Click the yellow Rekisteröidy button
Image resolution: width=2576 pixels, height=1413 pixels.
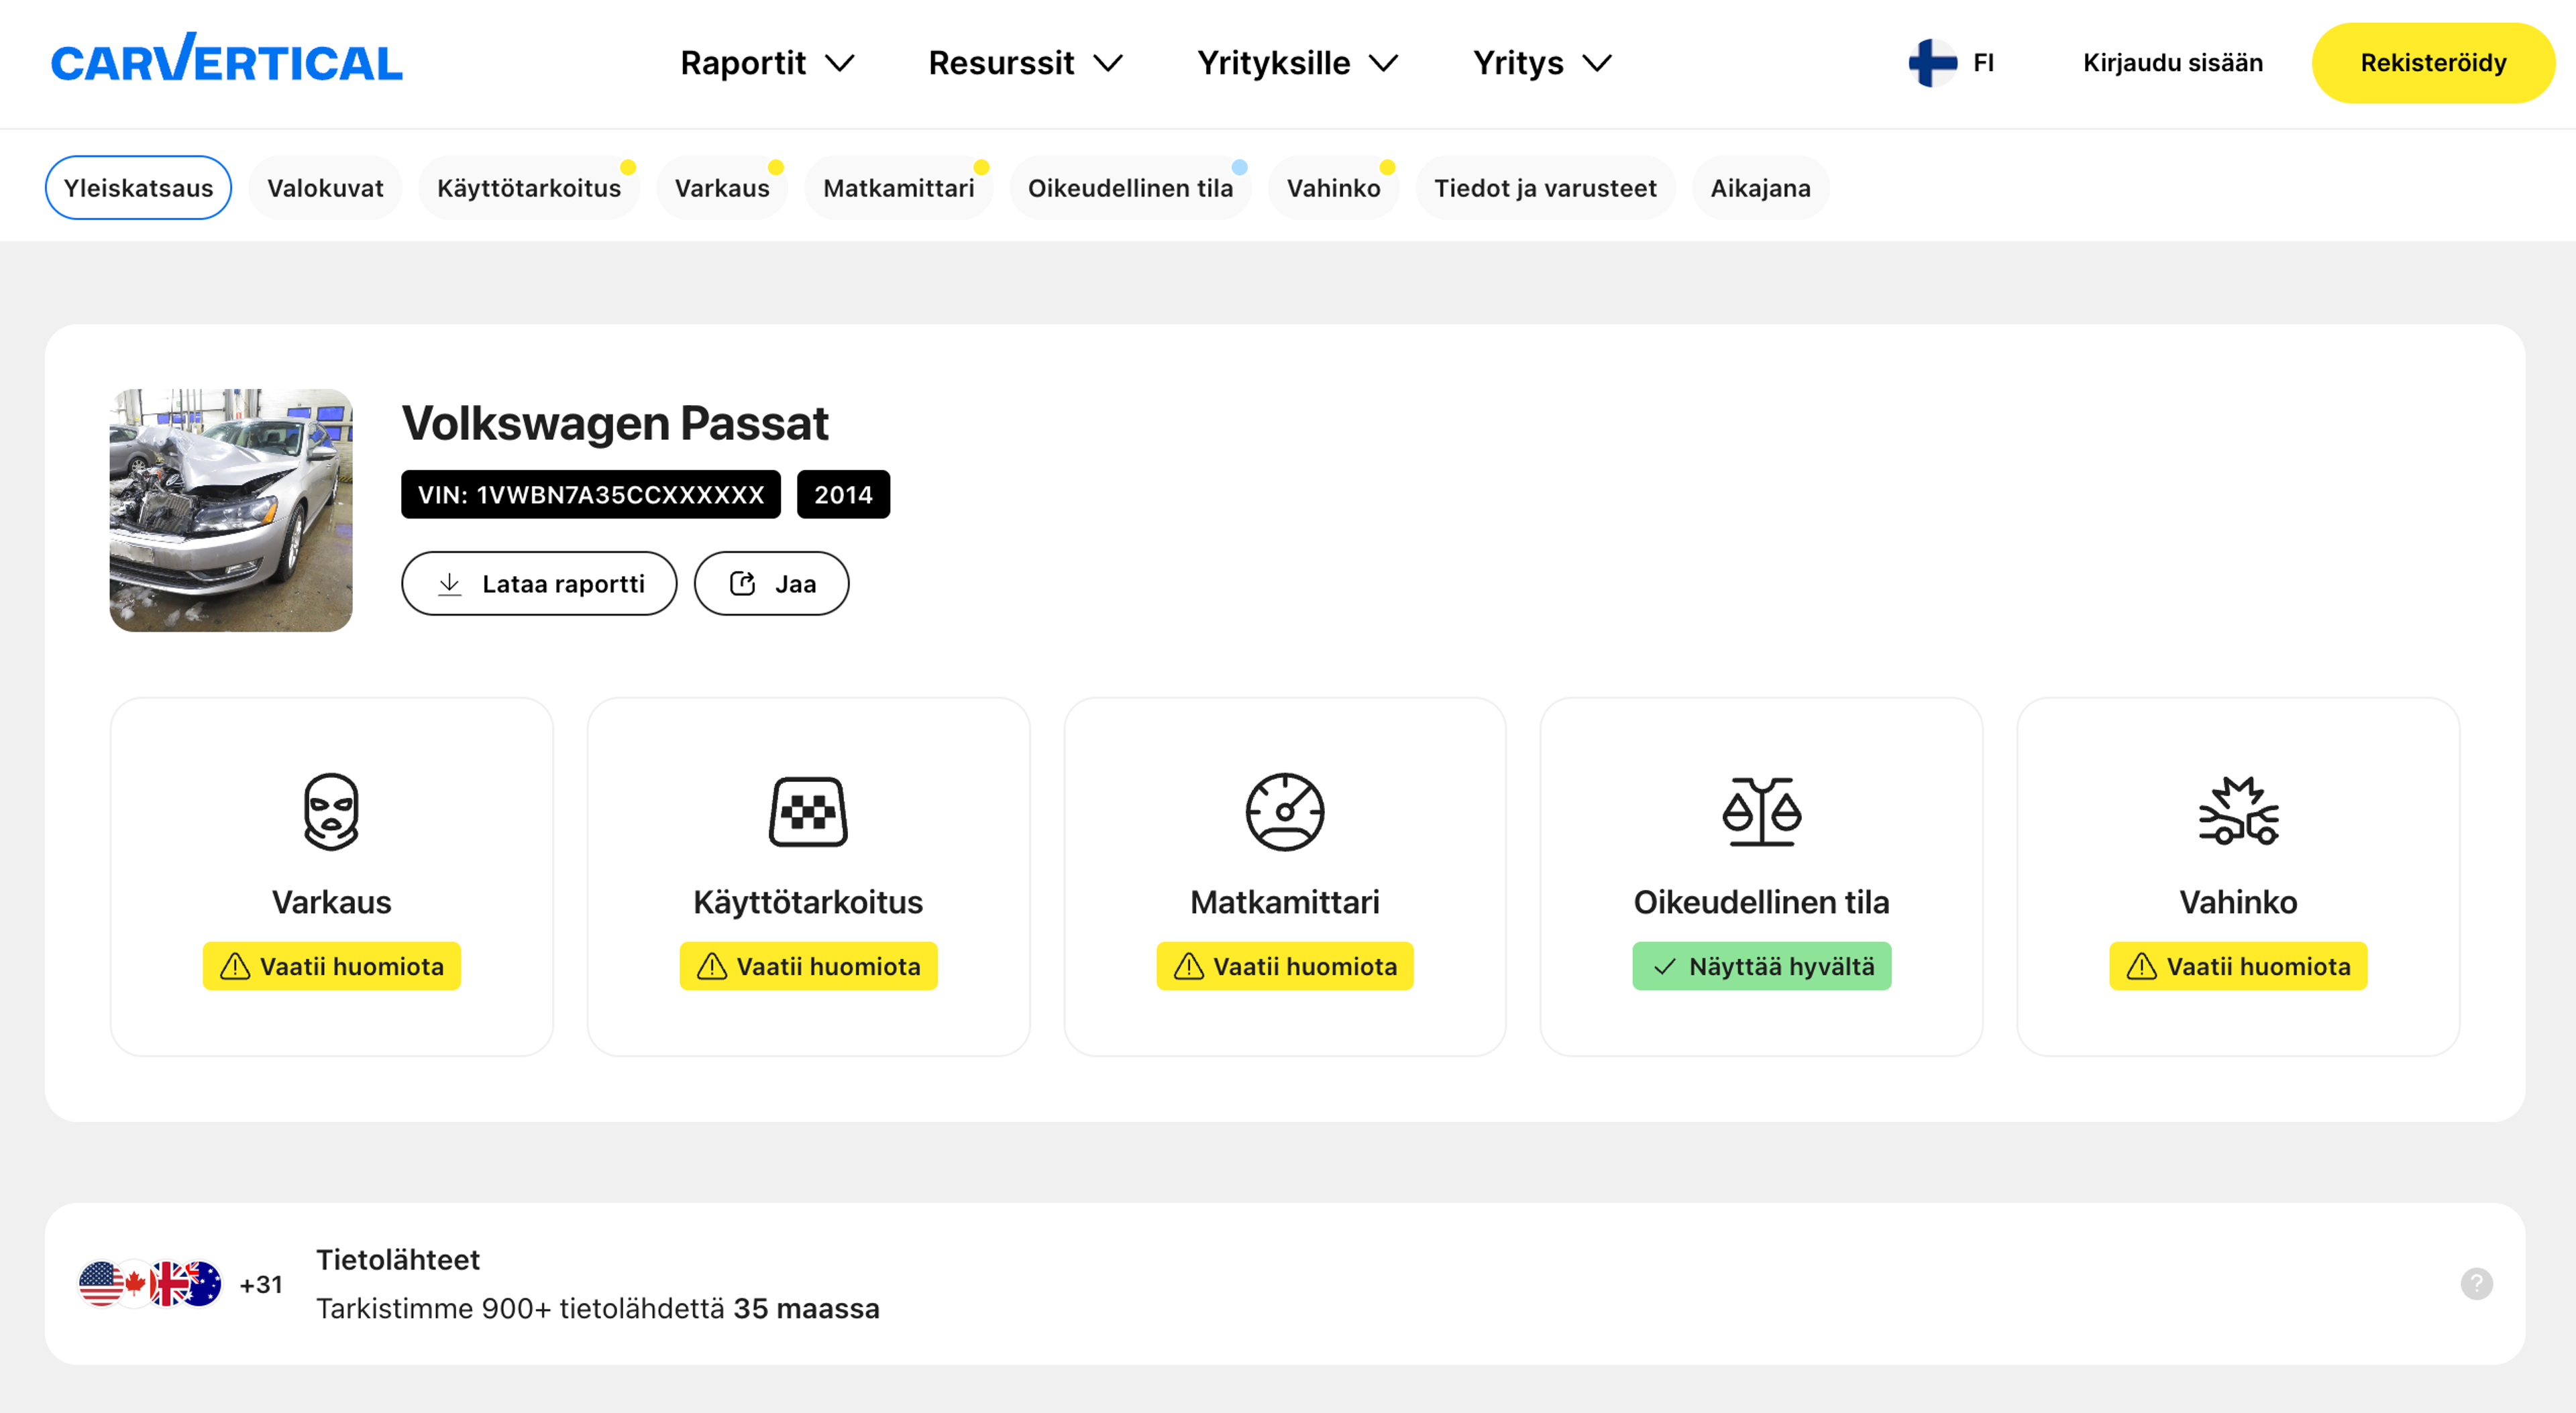[x=2432, y=63]
